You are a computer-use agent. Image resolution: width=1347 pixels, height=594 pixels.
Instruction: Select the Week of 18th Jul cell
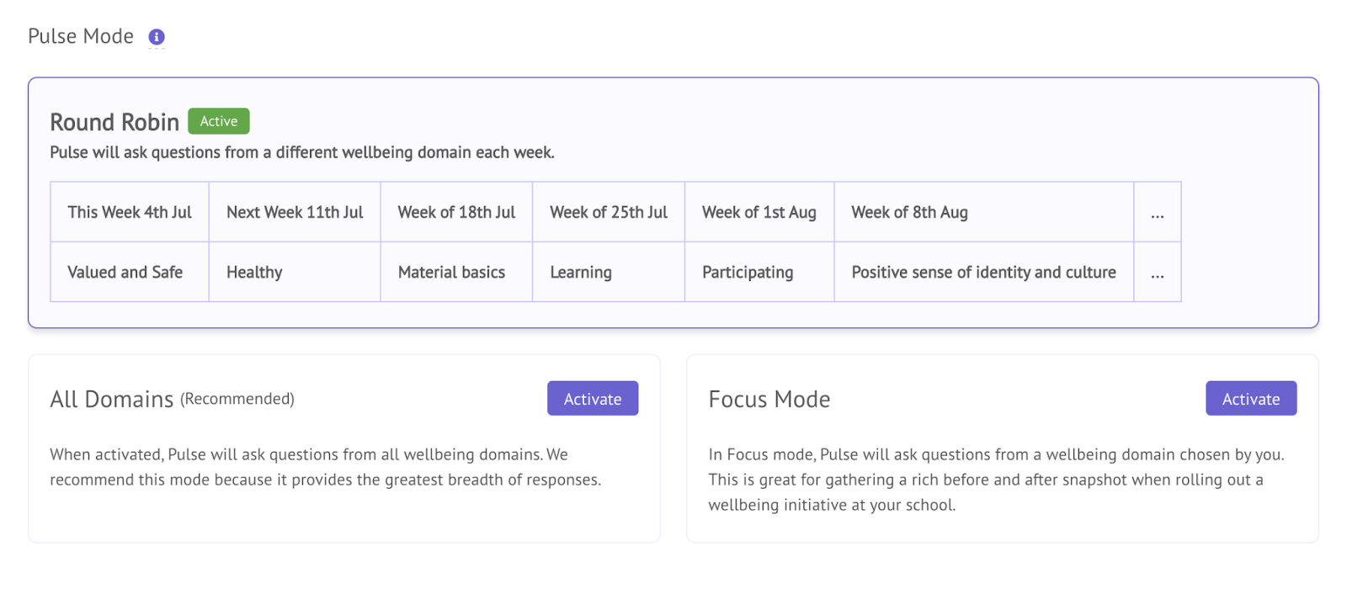(456, 213)
